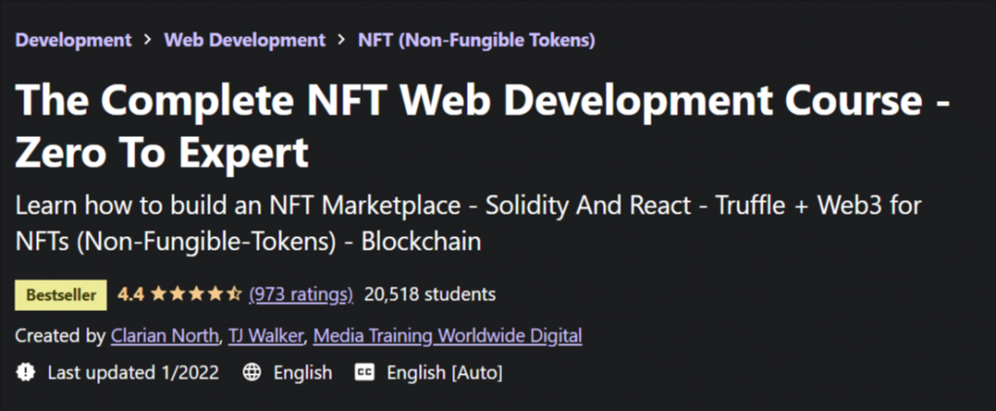Click the English [Auto] captions label
996x411 pixels.
pyautogui.click(x=445, y=372)
